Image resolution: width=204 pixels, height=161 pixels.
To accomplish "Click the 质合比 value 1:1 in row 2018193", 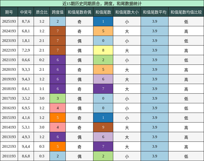I will pyautogui.click(x=42, y=89).
